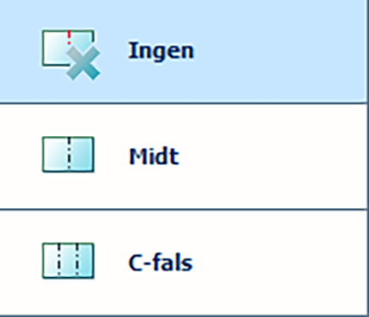Choose the Midt text label
Viewport: 369px width, 317px height.
[x=154, y=156]
